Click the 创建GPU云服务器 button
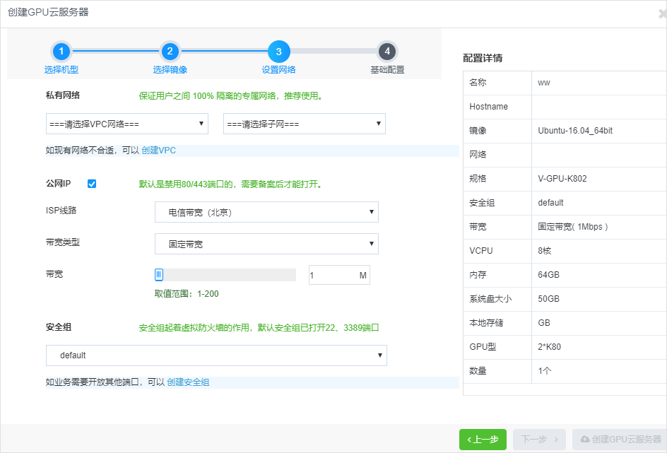The image size is (667, 453). [x=620, y=440]
